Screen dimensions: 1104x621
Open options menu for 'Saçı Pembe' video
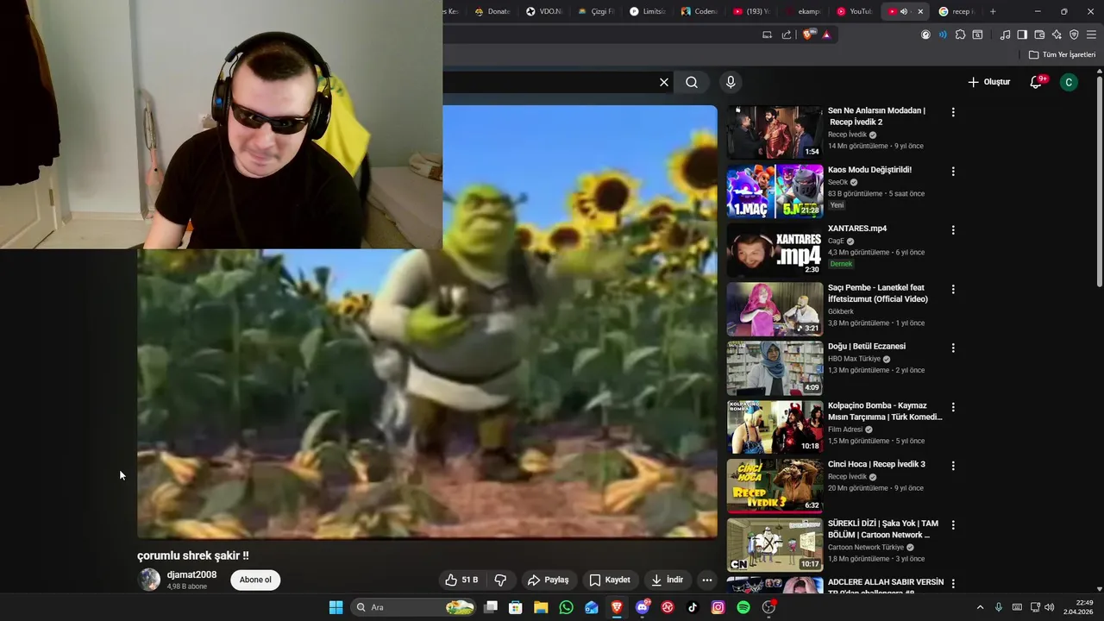pyautogui.click(x=953, y=289)
